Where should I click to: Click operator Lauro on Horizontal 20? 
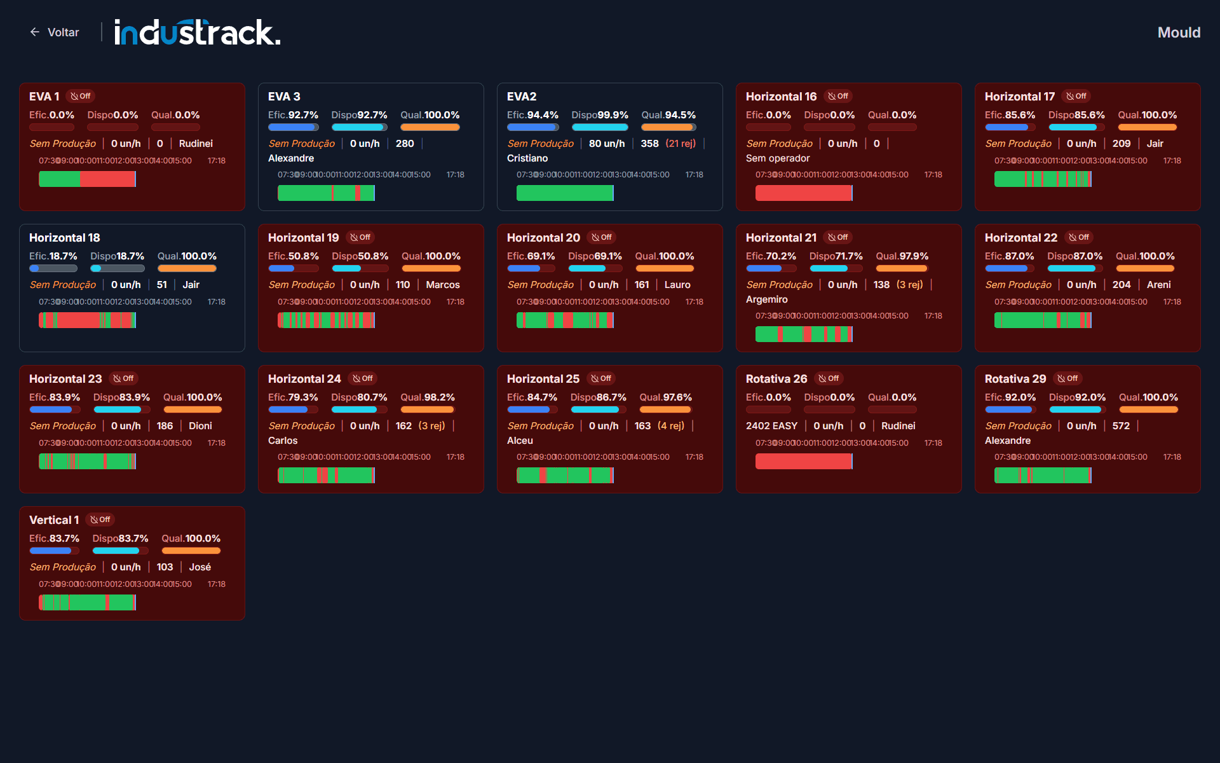click(x=677, y=285)
